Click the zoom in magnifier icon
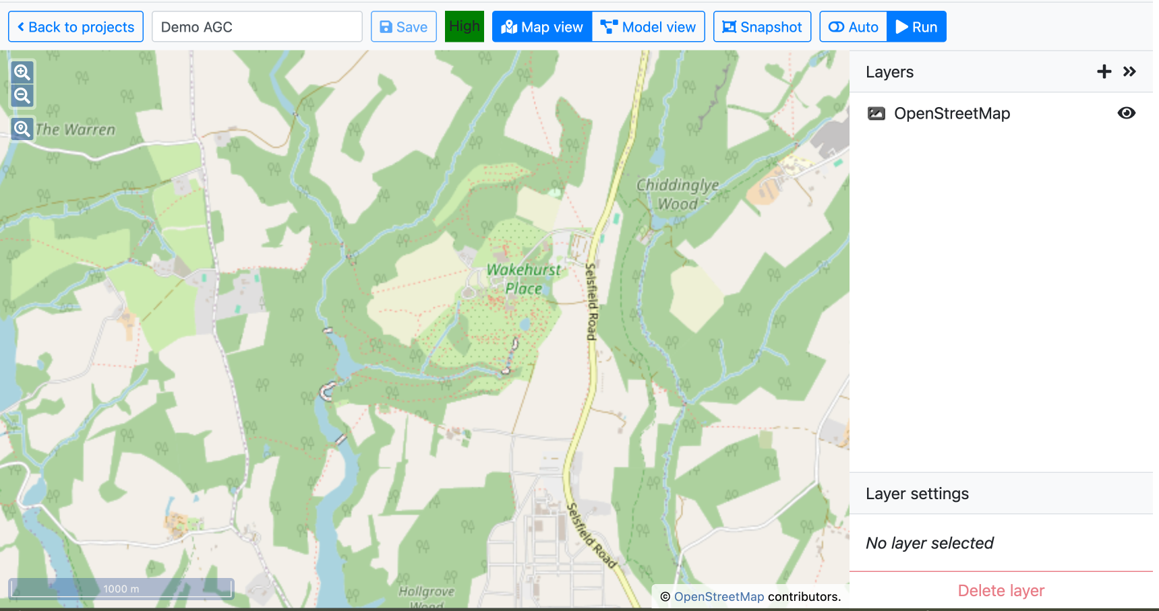The height and width of the screenshot is (611, 1159). (22, 72)
